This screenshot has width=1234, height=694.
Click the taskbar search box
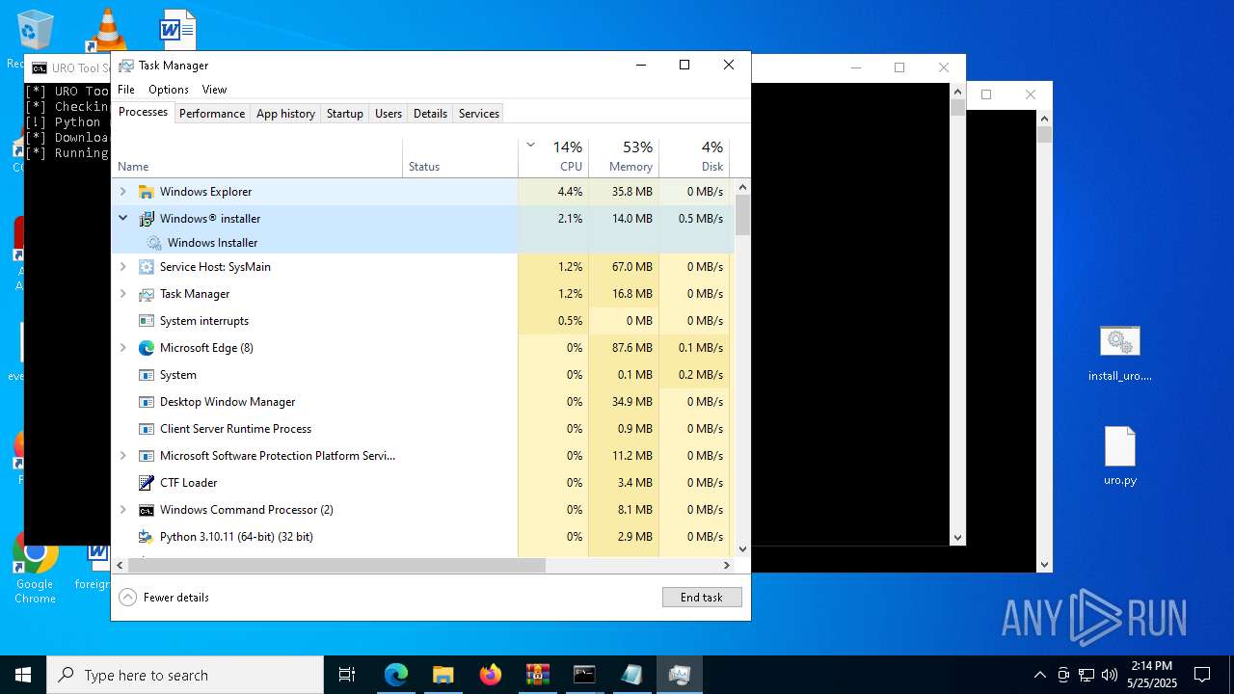point(185,675)
